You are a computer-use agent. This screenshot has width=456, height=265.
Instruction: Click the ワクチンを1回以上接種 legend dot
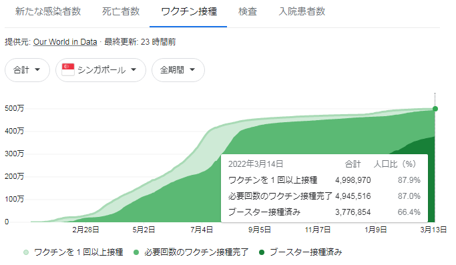tap(26, 252)
